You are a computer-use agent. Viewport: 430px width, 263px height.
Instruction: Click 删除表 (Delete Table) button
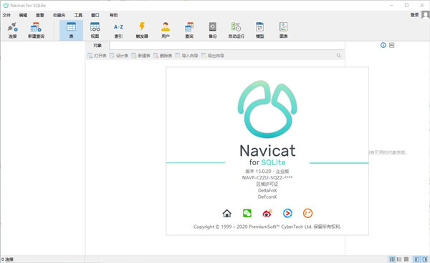163,56
